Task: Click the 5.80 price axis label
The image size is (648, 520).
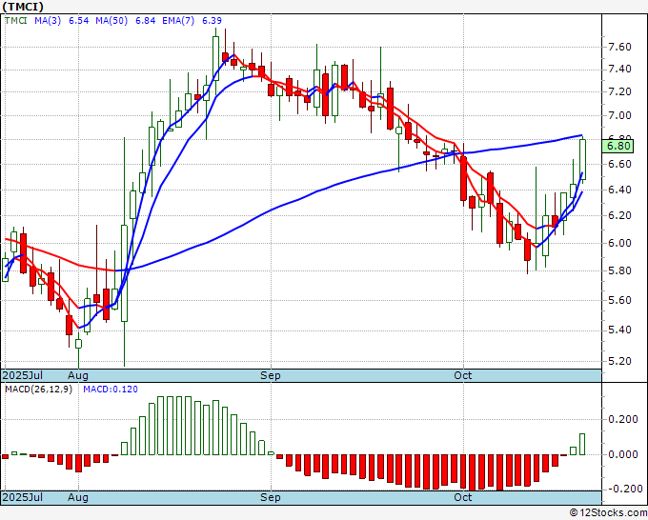Action: point(620,270)
